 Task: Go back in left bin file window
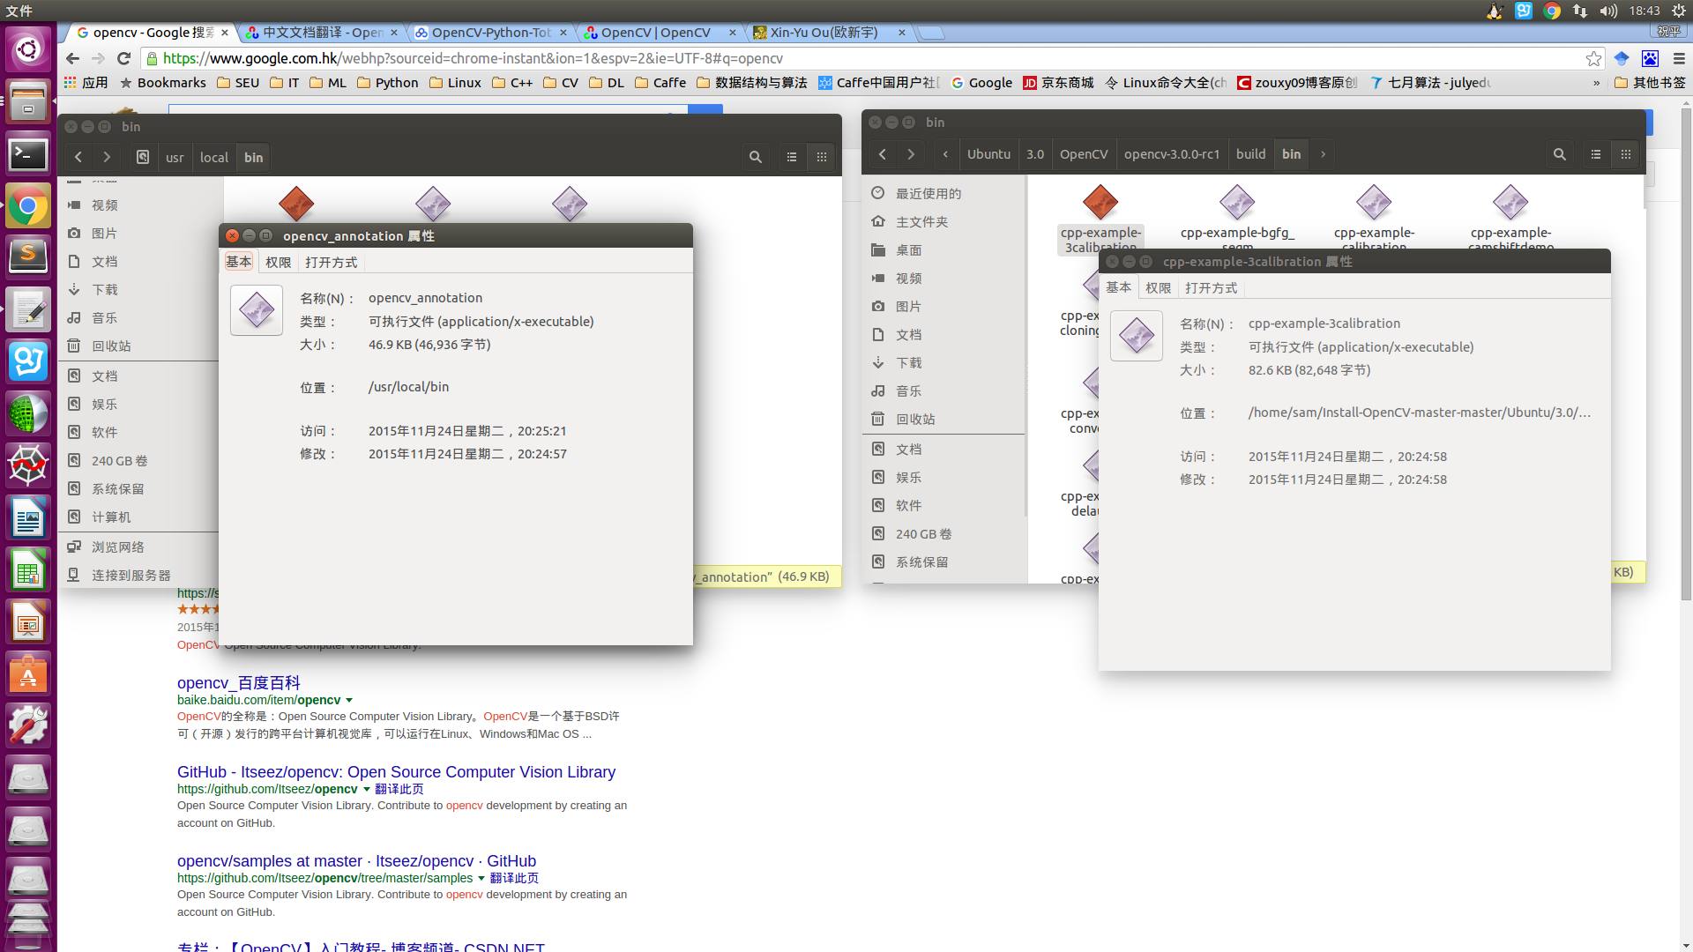click(x=78, y=157)
